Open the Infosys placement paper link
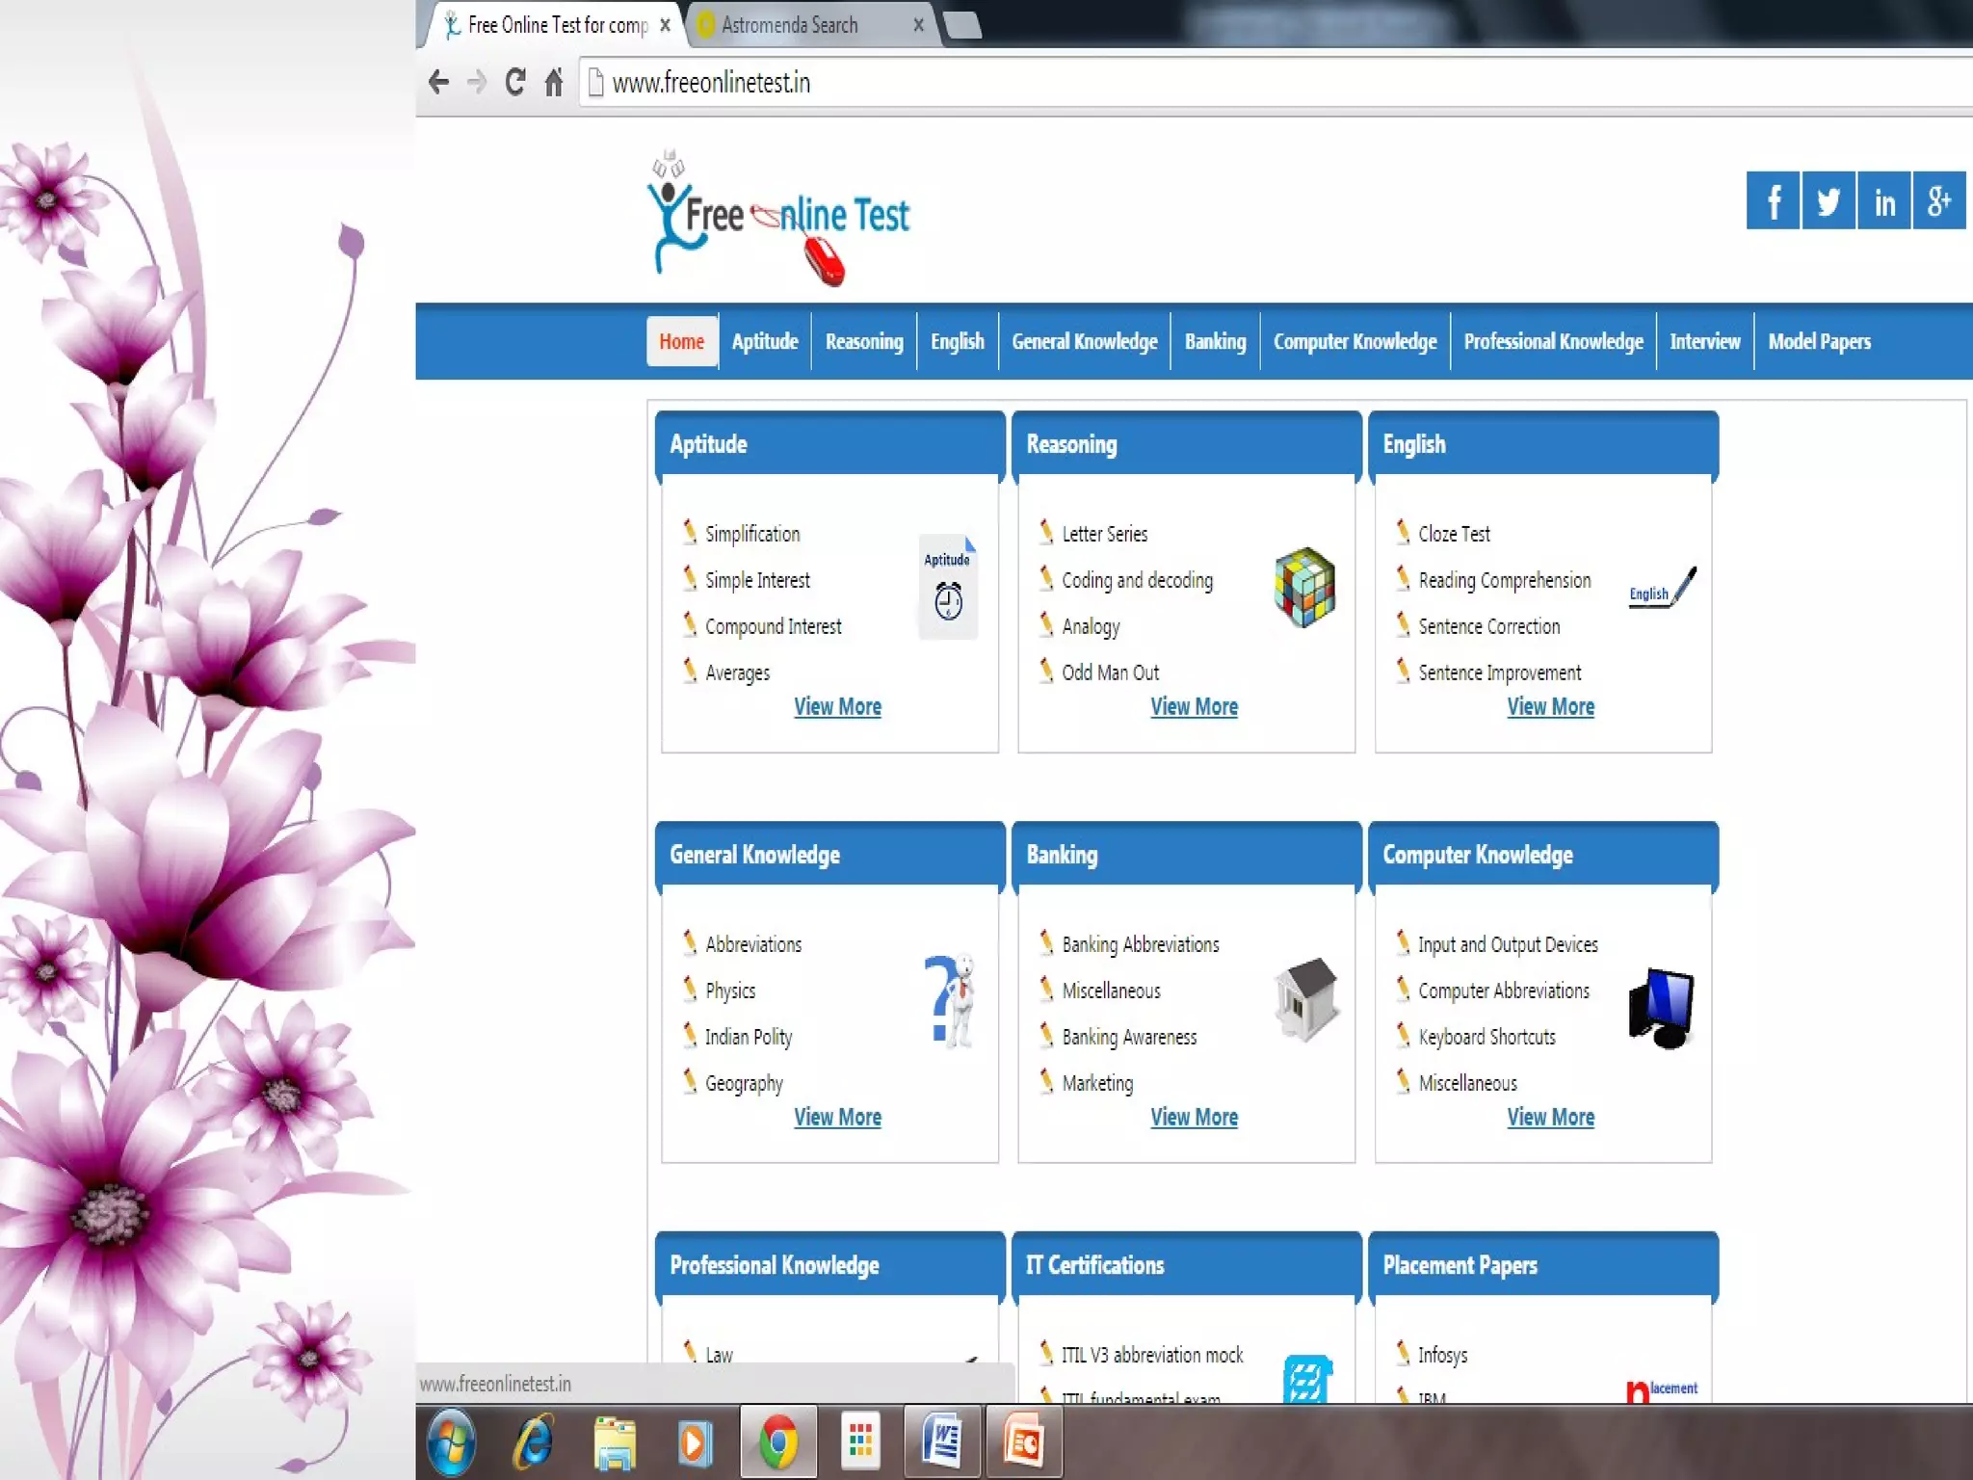The image size is (1973, 1480). [x=1442, y=1355]
